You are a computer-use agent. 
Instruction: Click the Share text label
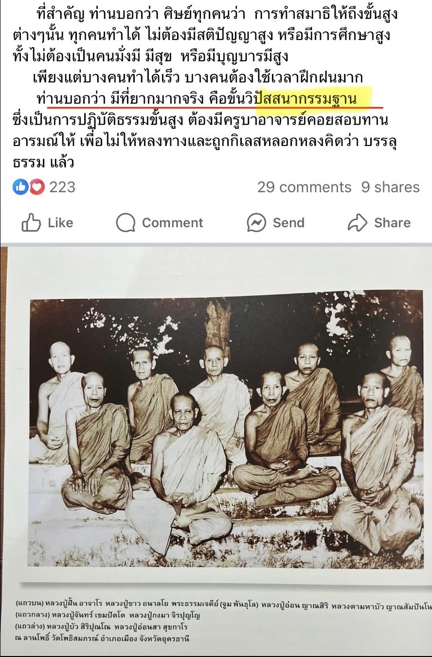click(392, 223)
